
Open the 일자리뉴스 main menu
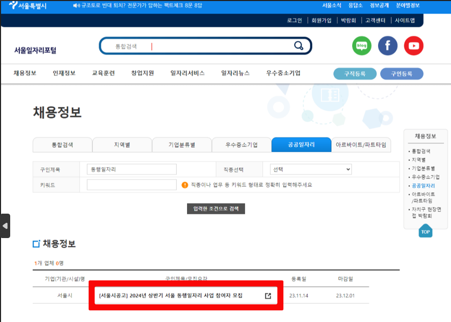pos(235,73)
